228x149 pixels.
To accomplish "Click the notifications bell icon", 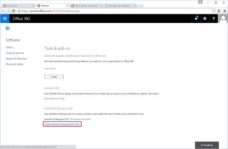I will tap(196, 19).
